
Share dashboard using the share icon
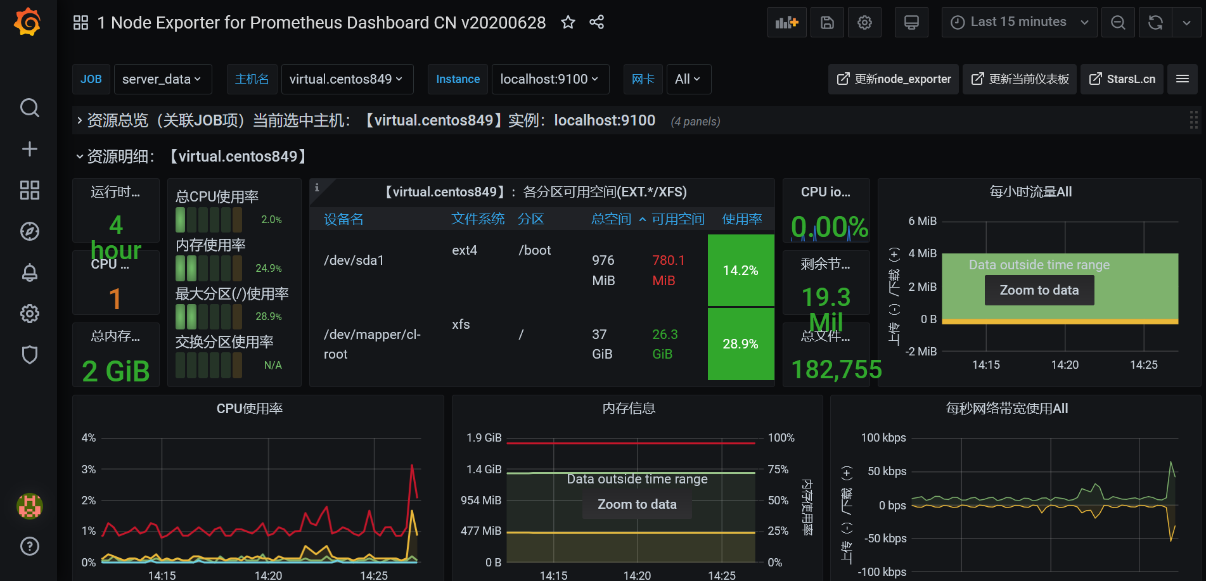(x=596, y=23)
